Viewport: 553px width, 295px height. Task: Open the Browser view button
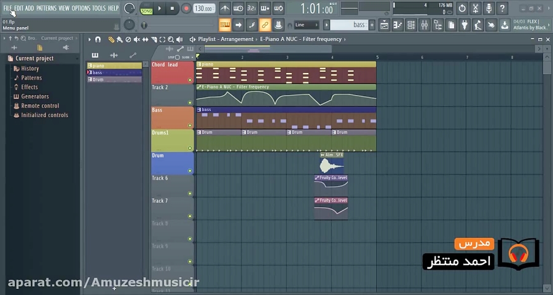click(x=437, y=25)
